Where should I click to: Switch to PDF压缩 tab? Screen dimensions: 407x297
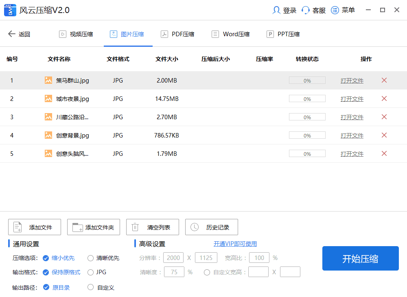177,34
